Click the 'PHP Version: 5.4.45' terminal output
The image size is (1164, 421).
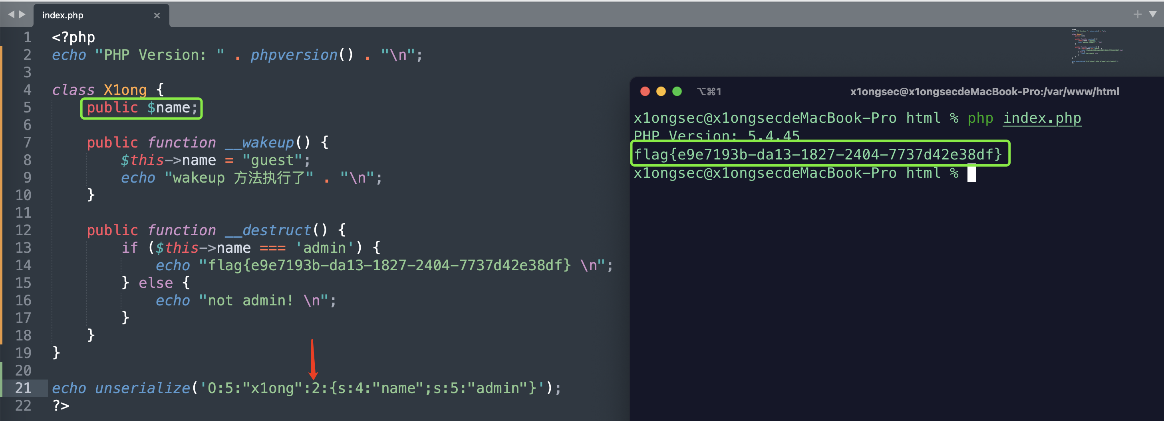coord(717,136)
